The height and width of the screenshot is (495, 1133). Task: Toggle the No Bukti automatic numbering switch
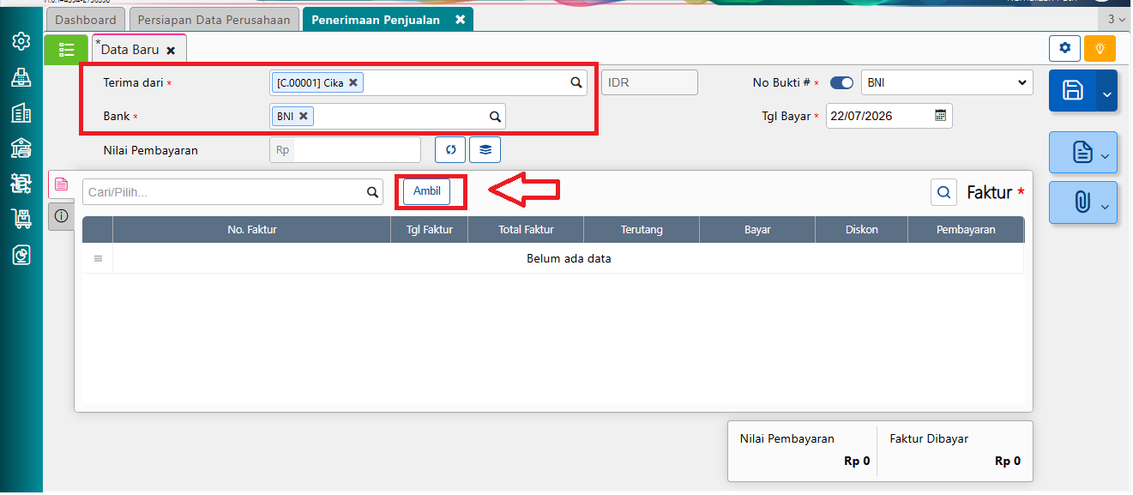(x=842, y=82)
